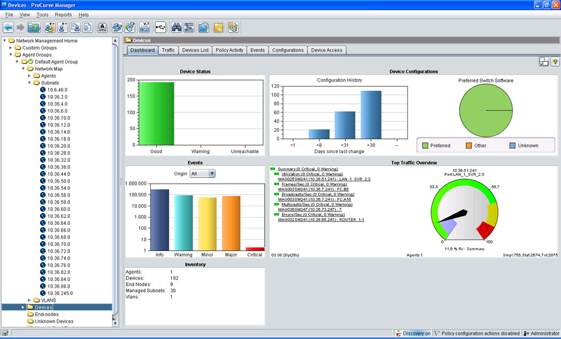Click the blue Unknown legend swatch

pos(512,146)
